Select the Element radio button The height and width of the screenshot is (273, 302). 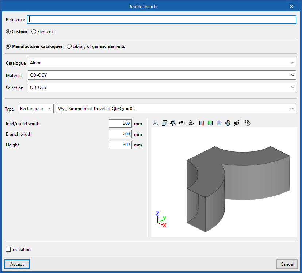pos(34,32)
